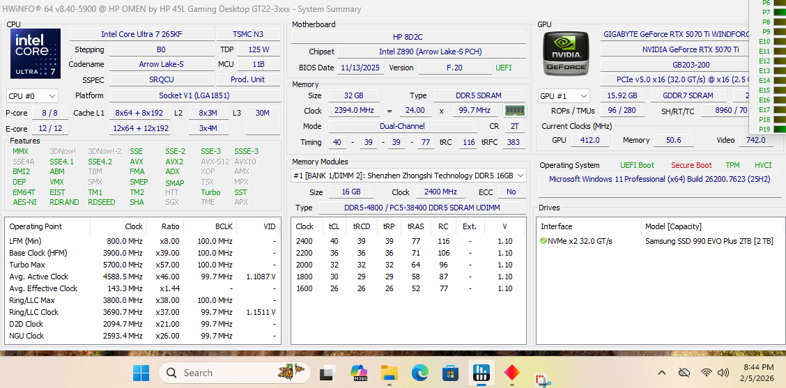Click the OneDrive cloud tray icon
The height and width of the screenshot is (388, 786).
coord(684,373)
